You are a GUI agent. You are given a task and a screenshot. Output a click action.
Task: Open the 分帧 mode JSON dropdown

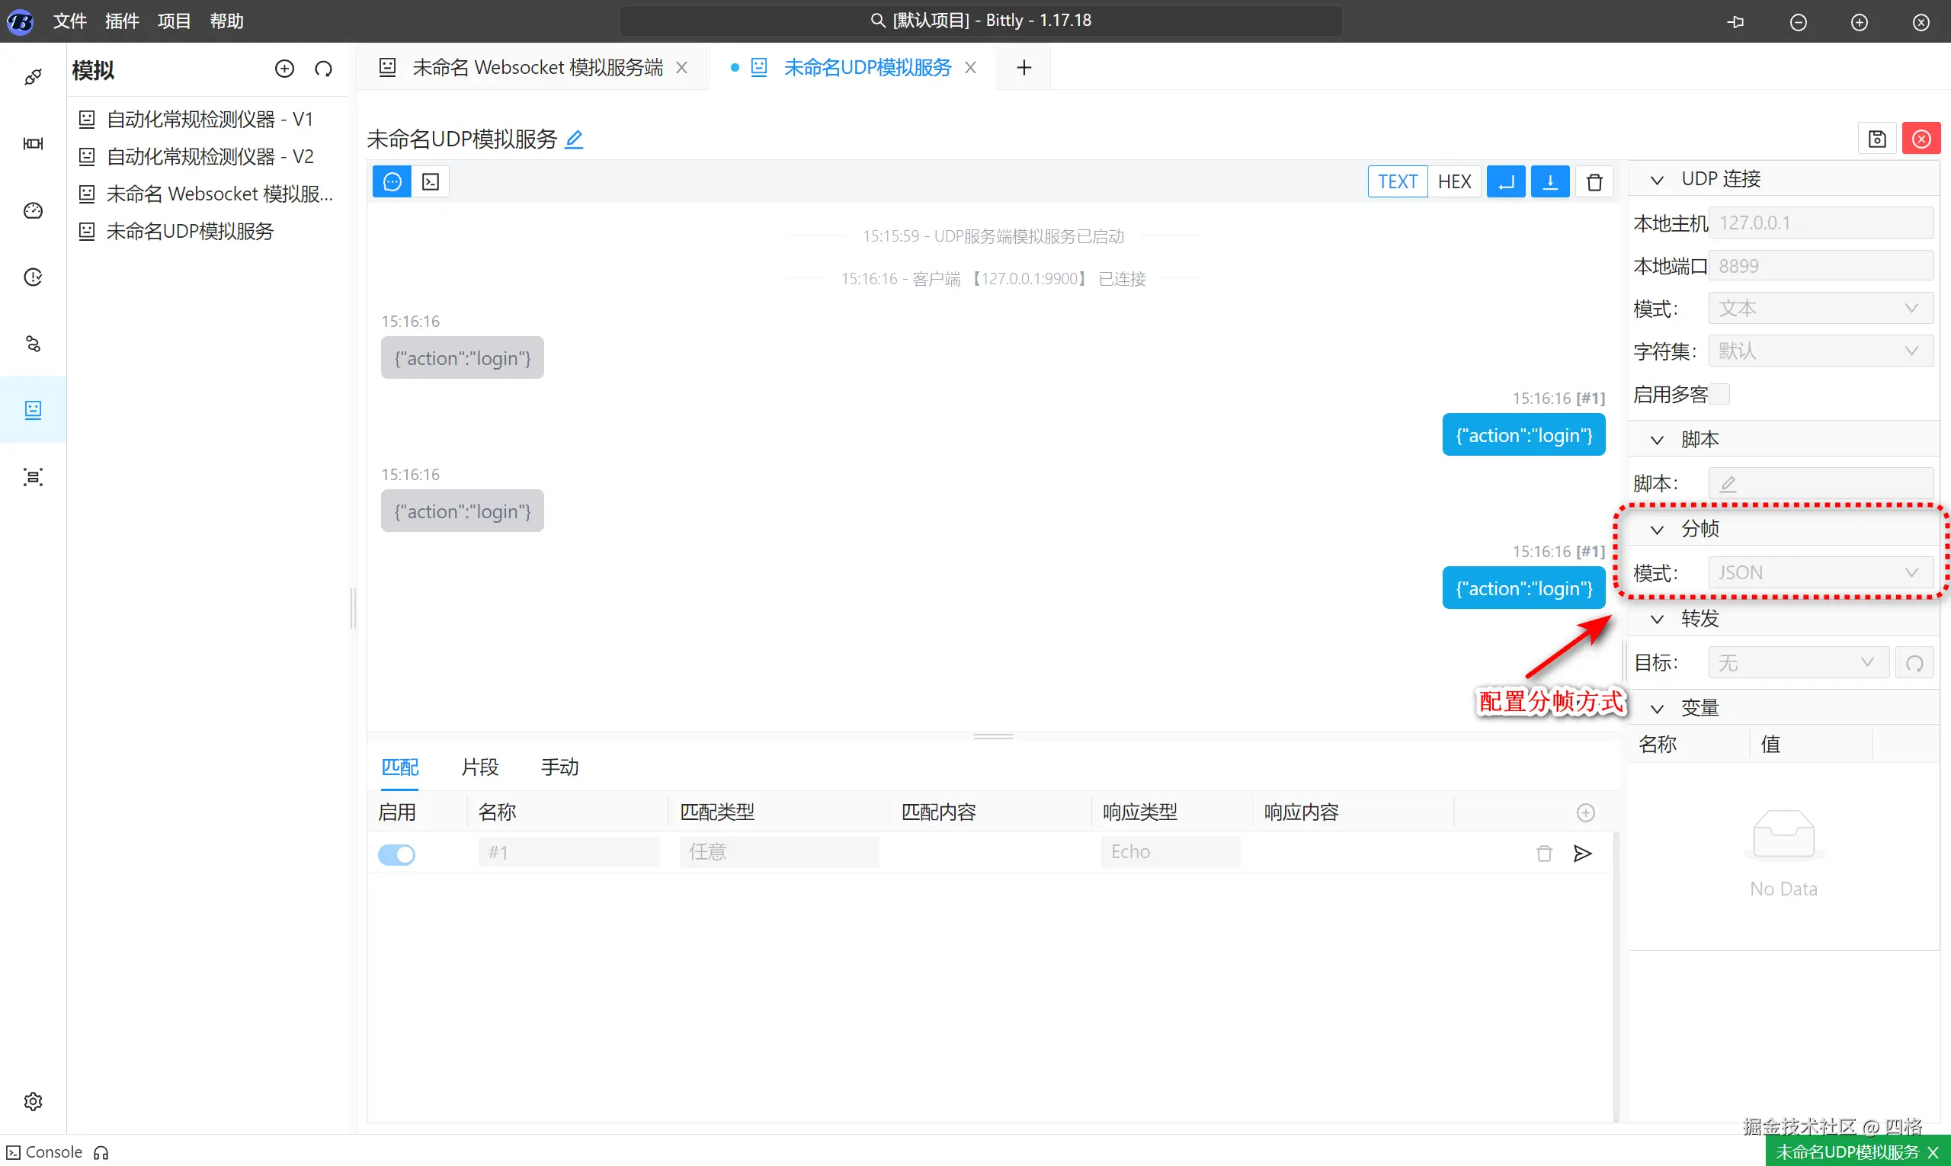point(1820,573)
